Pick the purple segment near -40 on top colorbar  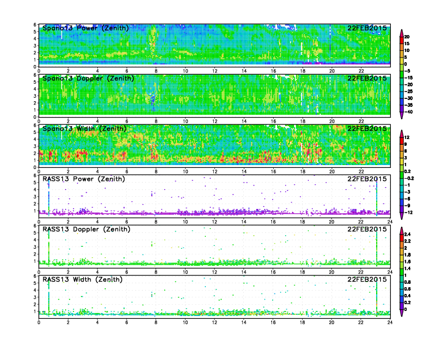click(402, 109)
